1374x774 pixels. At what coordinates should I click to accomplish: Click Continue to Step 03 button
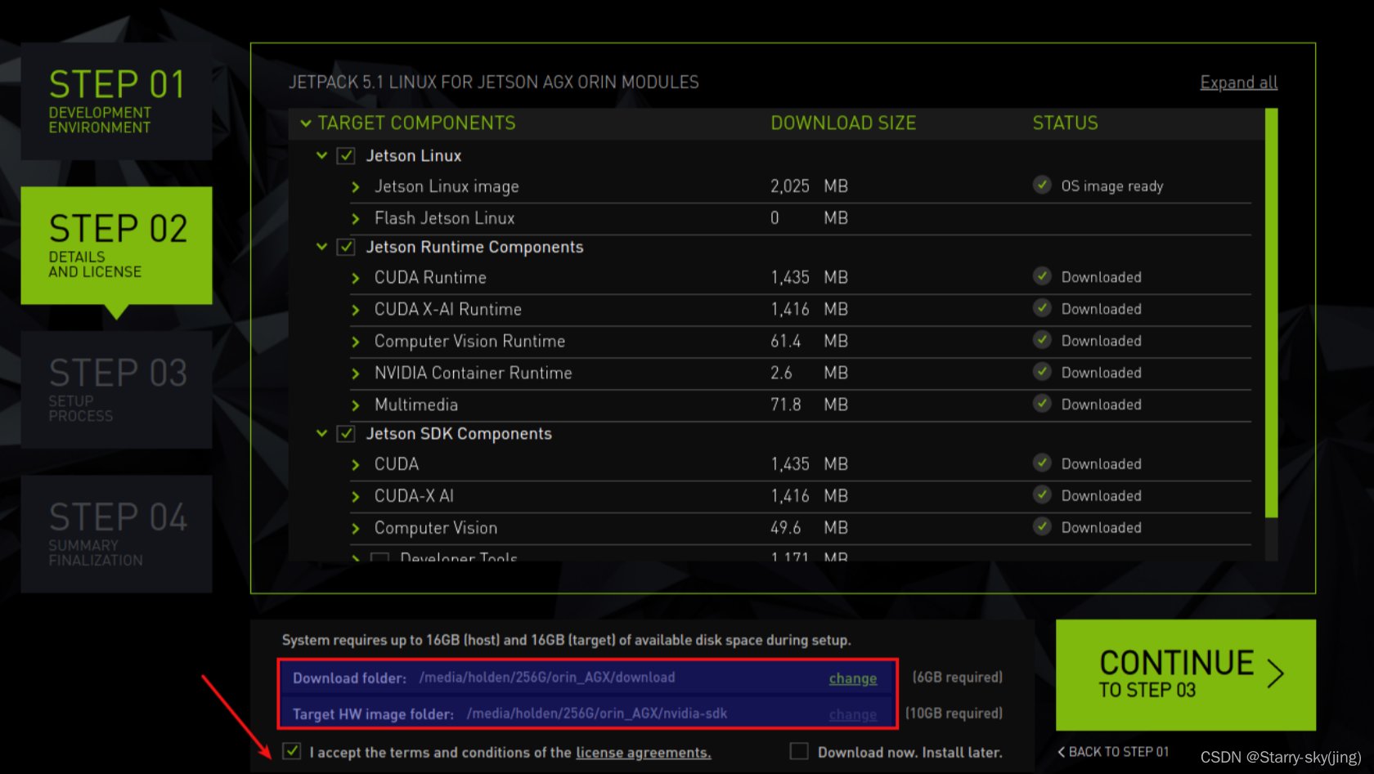click(1186, 674)
